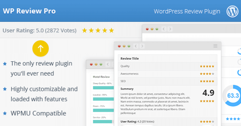Click the blue stars in the rear window
This screenshot has height=126, width=241.
point(233,119)
